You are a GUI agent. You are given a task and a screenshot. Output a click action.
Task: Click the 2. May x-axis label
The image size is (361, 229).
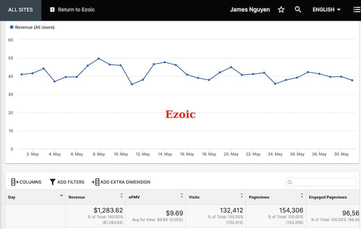pos(33,154)
